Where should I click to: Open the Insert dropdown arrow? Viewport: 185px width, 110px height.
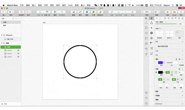click(x=6, y=12)
